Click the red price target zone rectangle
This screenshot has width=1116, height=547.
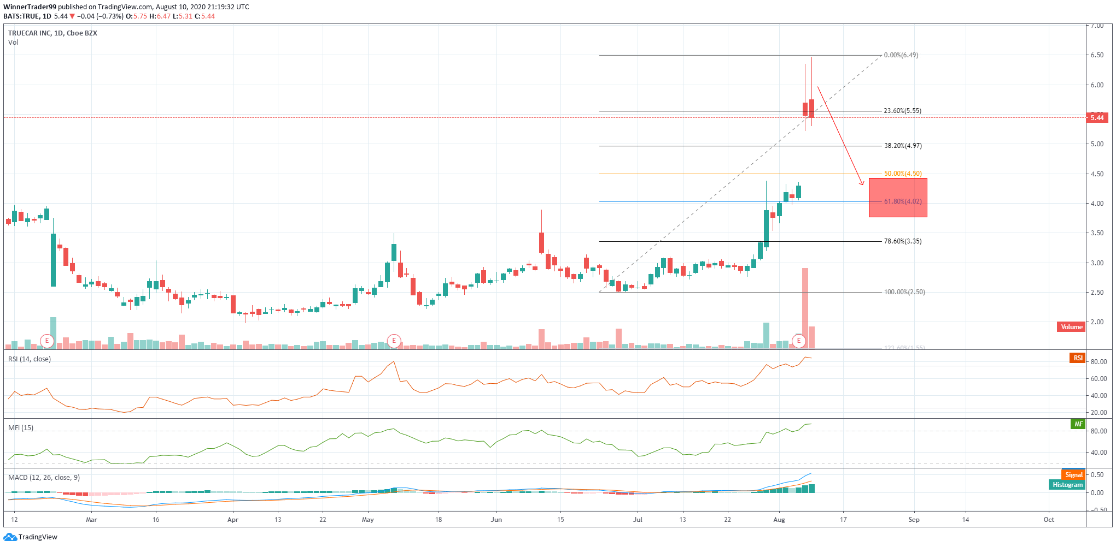point(898,198)
